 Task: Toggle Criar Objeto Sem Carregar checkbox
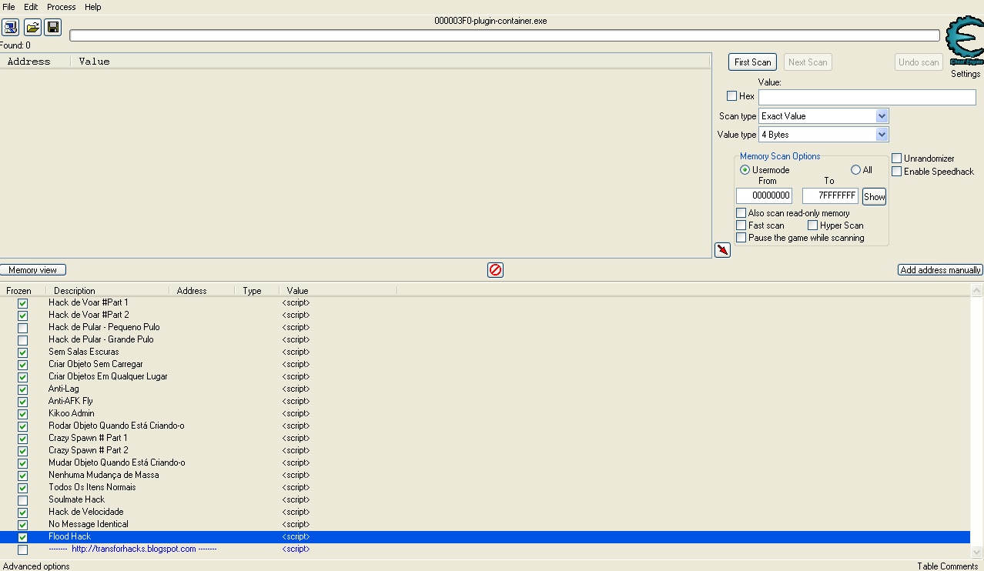[x=22, y=365]
